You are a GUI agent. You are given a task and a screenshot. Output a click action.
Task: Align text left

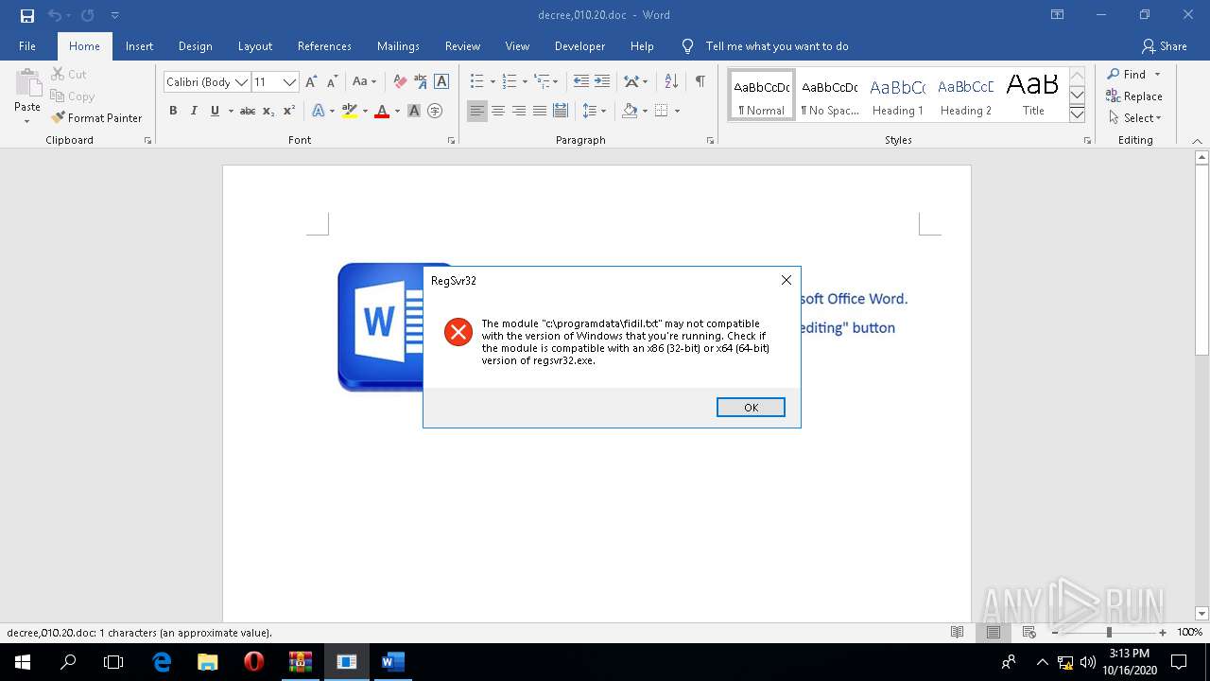[x=477, y=111]
